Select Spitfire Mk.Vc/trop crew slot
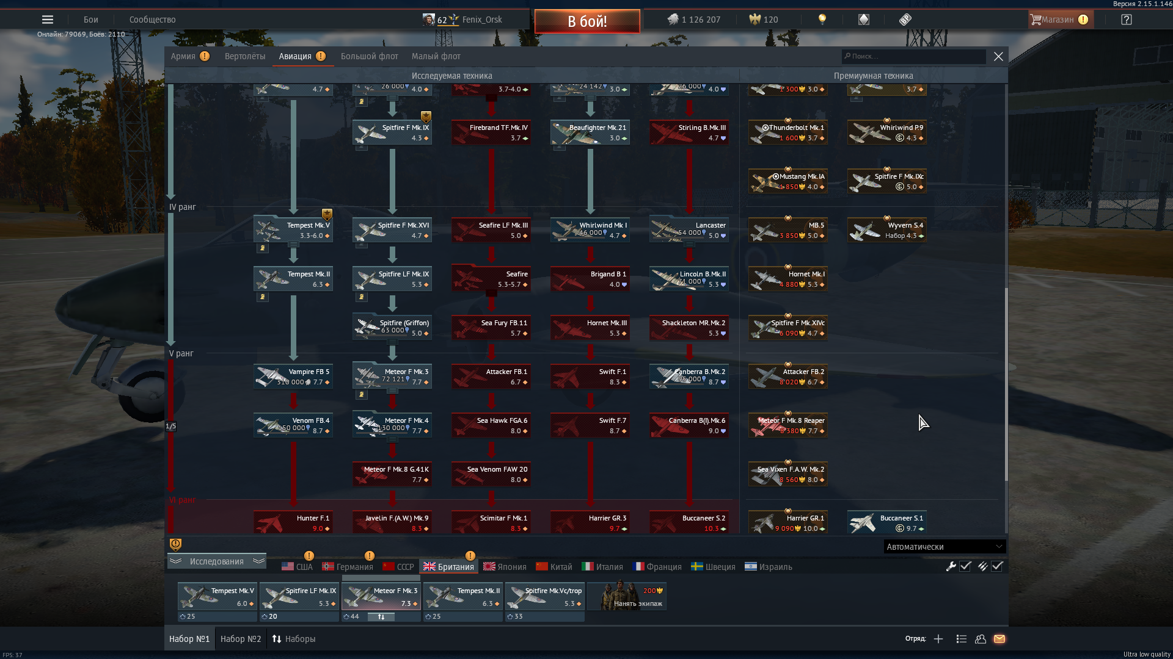The height and width of the screenshot is (659, 1173). click(x=545, y=596)
